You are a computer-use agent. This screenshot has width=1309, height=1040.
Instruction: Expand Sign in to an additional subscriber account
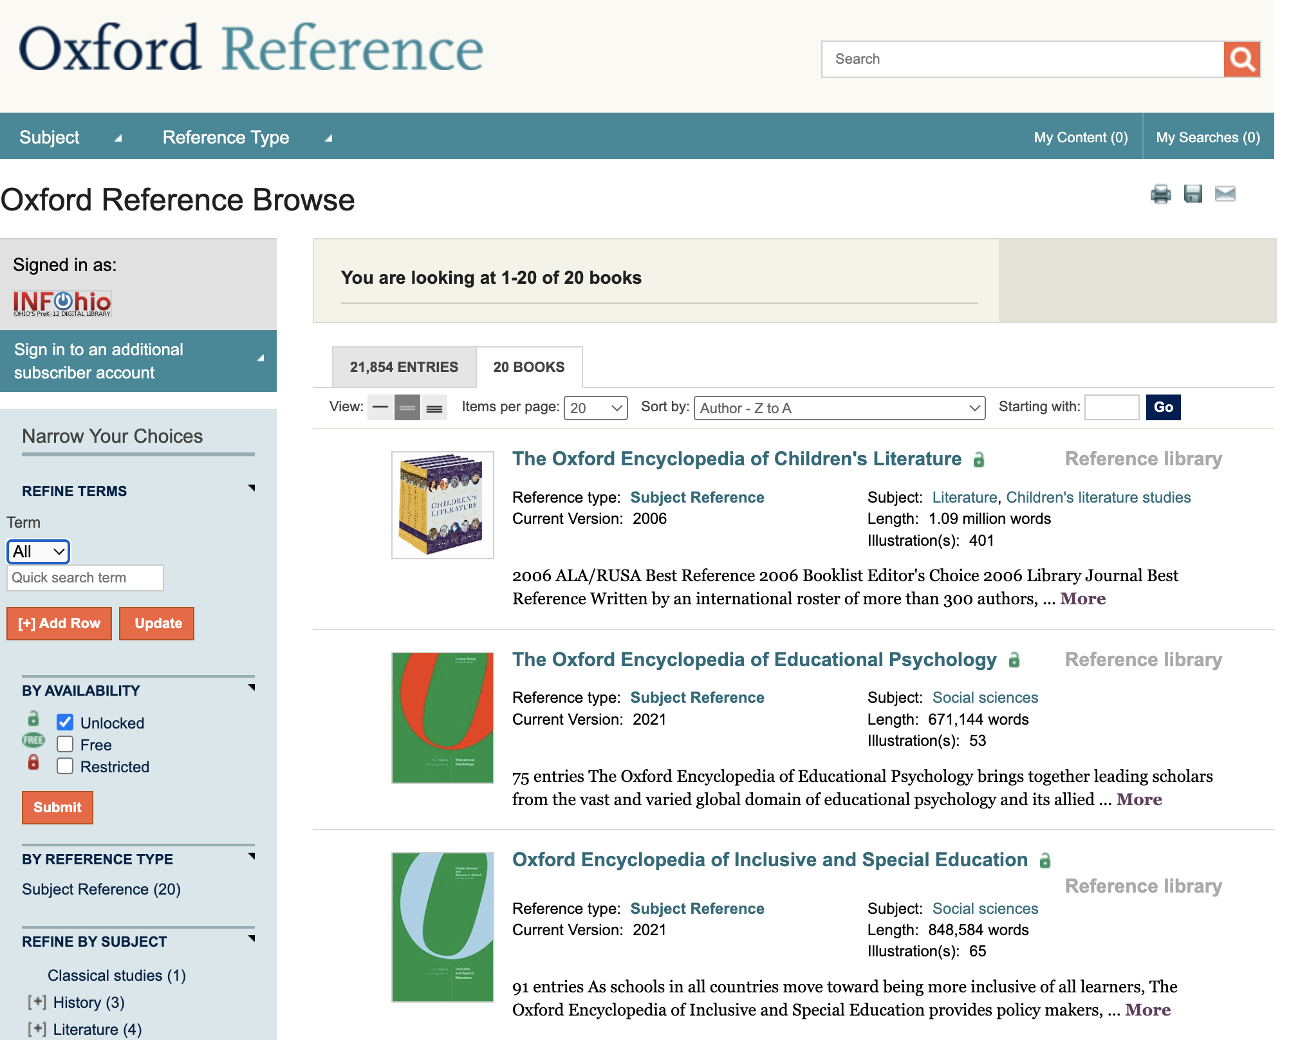[138, 361]
